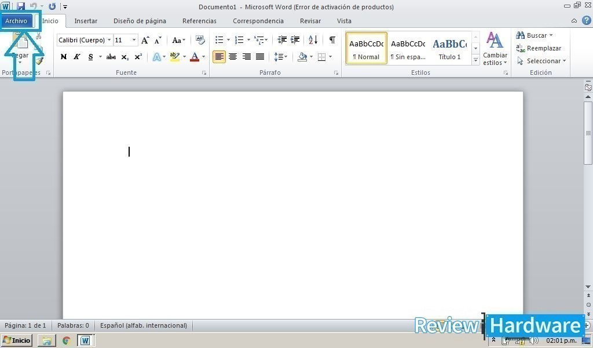The image size is (593, 348).
Task: Open Windows Explorer from the taskbar
Action: coord(47,340)
